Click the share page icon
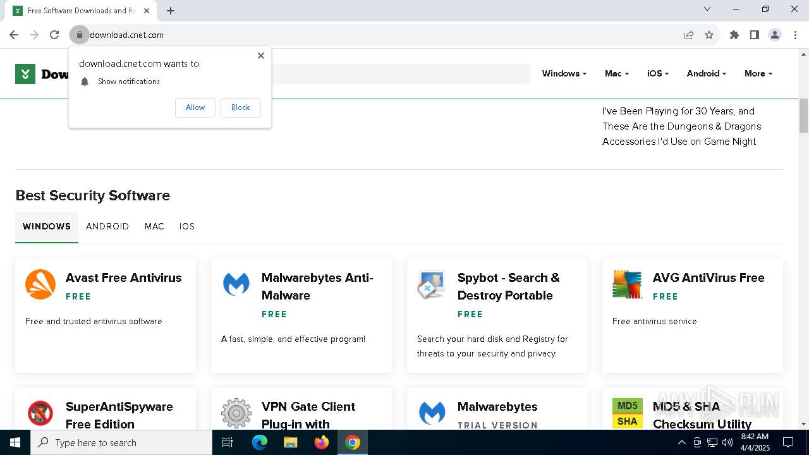The image size is (809, 455). (689, 35)
